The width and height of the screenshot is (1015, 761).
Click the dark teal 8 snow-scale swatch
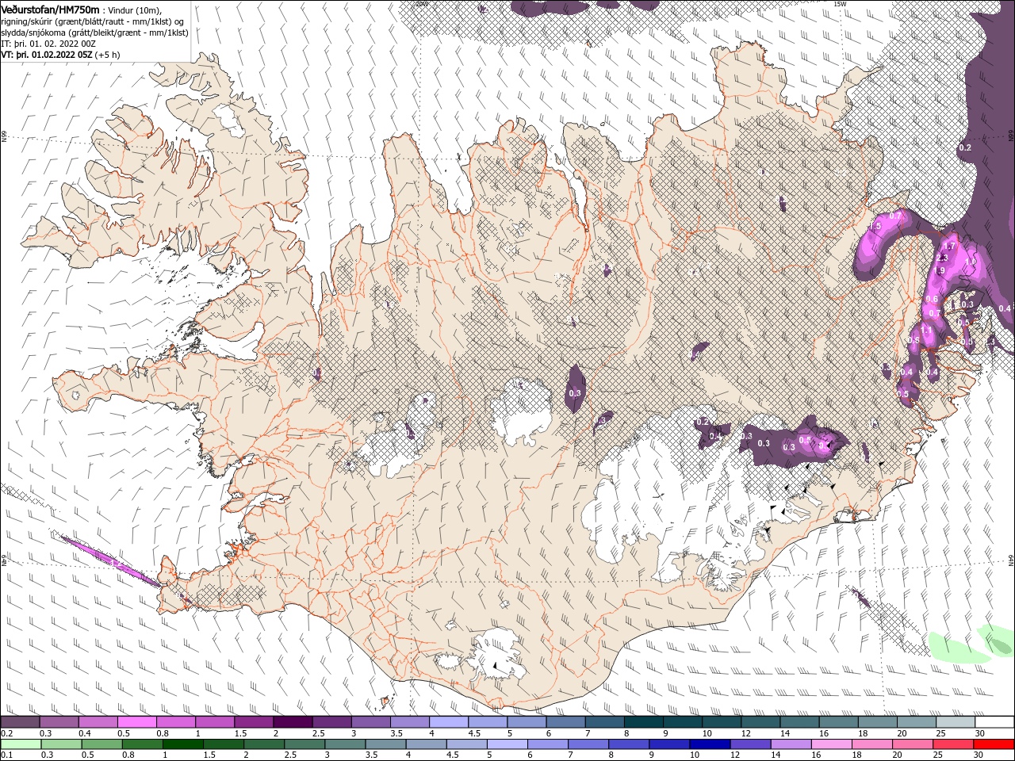(643, 722)
